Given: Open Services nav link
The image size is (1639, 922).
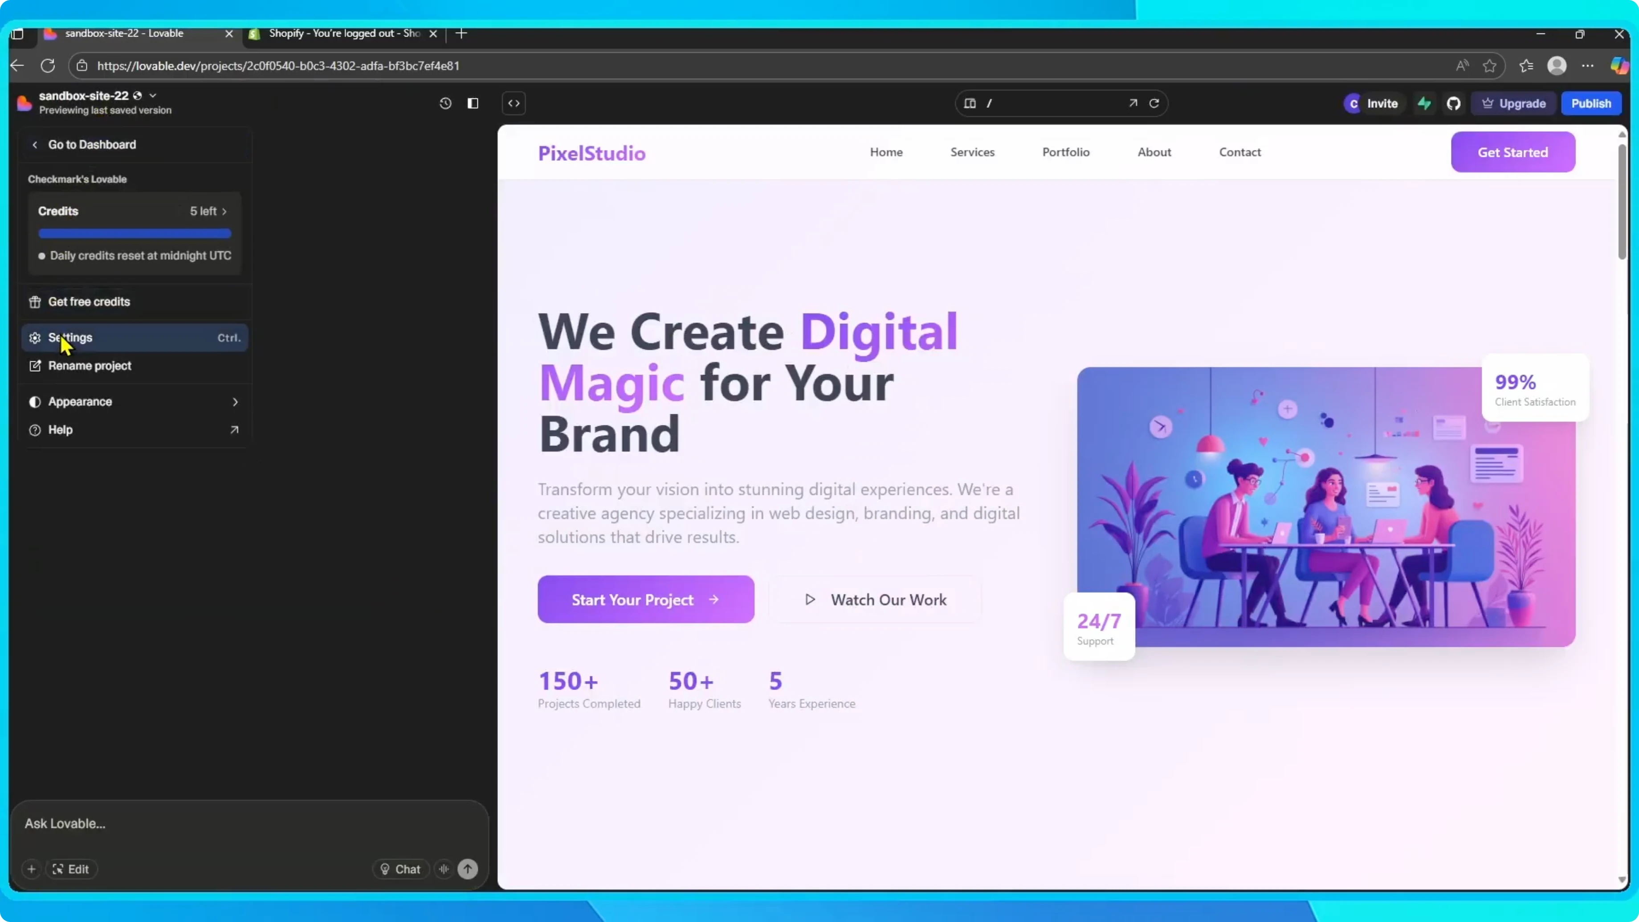Looking at the screenshot, I should point(972,152).
